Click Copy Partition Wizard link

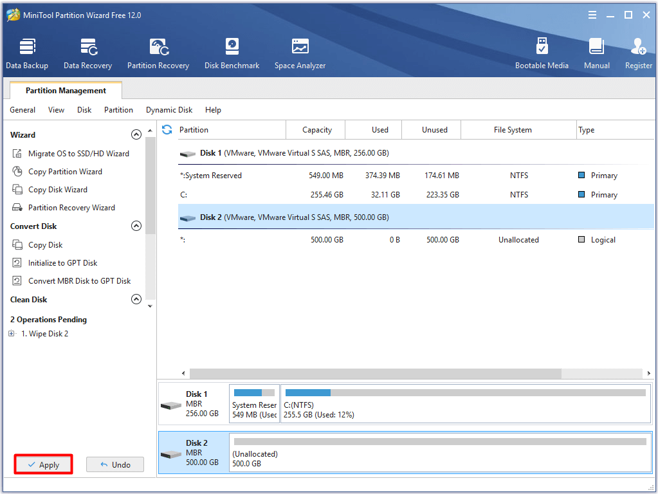click(x=65, y=172)
